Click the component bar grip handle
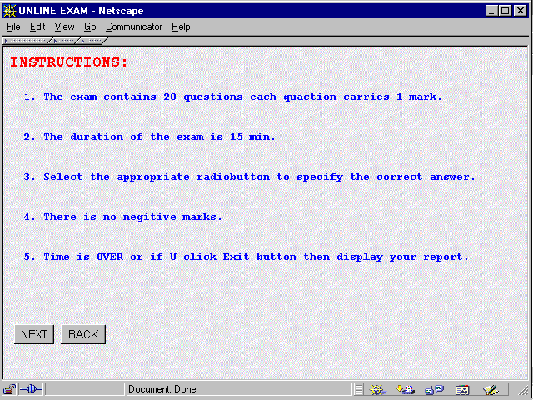Image resolution: width=533 pixels, height=400 pixels. (359, 389)
